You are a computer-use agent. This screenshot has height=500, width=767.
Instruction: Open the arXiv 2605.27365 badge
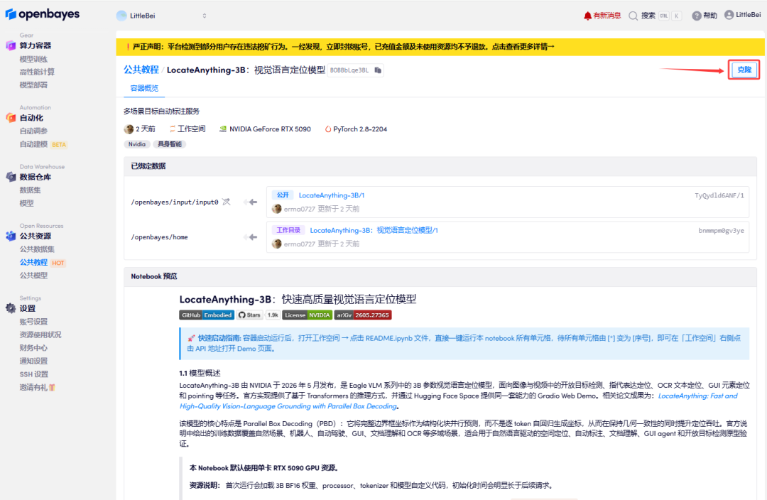click(x=362, y=315)
